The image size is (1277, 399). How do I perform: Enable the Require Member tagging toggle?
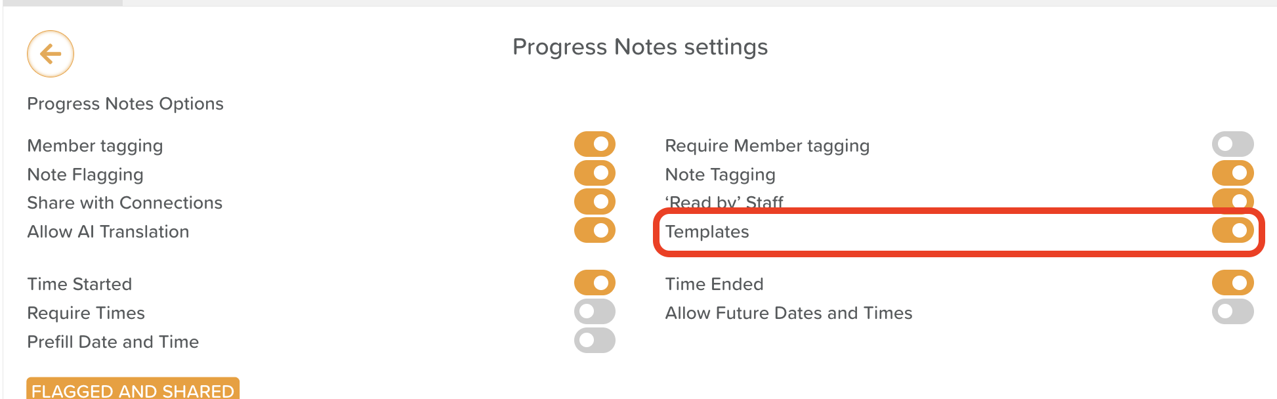tap(1232, 144)
